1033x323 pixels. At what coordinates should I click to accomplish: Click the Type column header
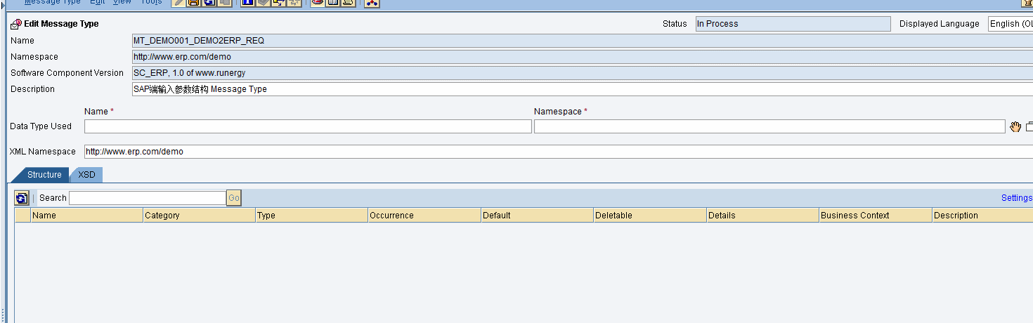click(x=311, y=216)
